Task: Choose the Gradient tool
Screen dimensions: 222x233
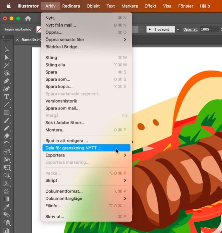Action: tap(7, 199)
